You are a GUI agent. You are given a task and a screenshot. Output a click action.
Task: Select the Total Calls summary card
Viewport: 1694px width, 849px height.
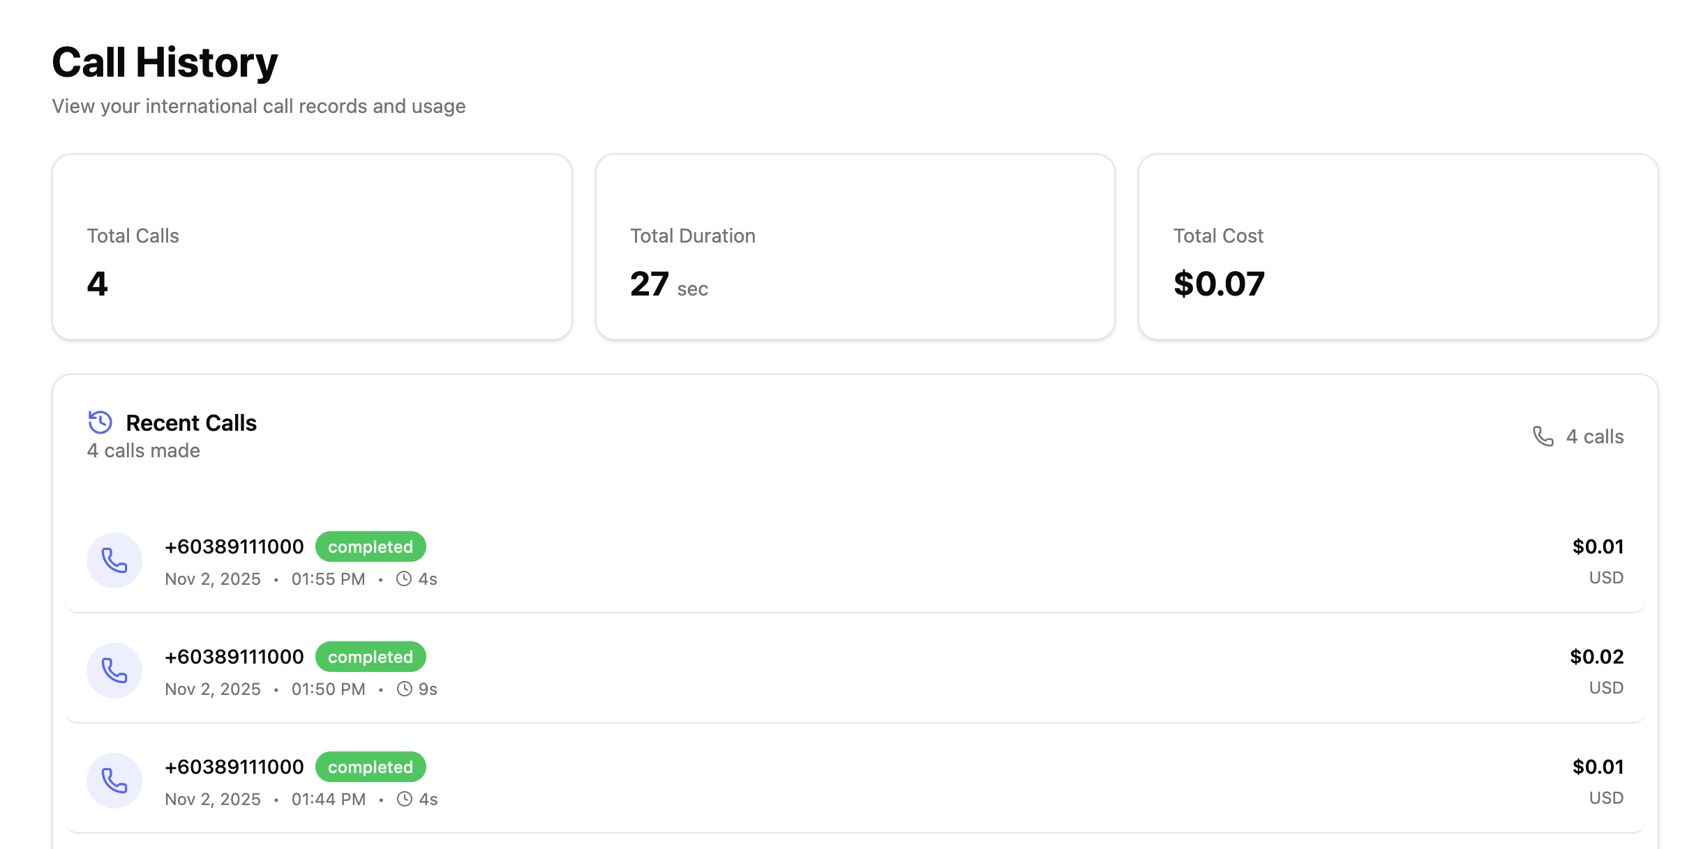tap(312, 247)
